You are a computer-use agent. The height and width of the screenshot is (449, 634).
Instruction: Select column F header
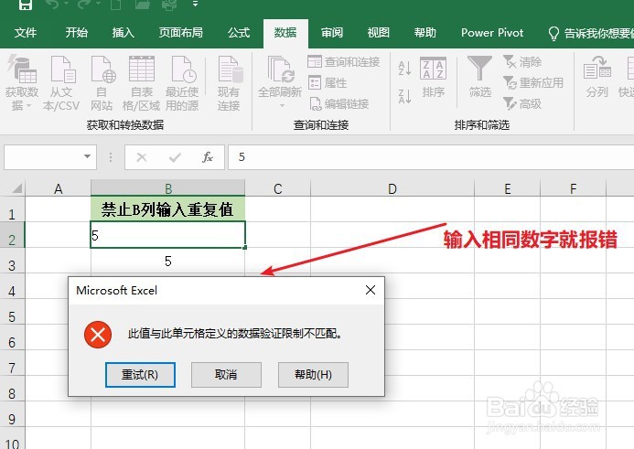point(573,188)
